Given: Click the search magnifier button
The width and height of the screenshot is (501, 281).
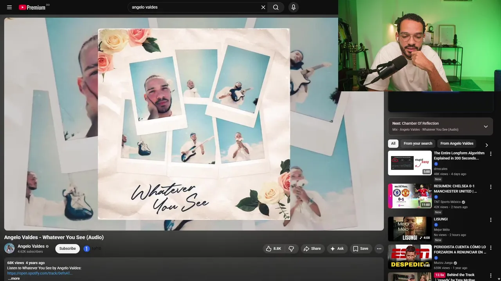Looking at the screenshot, I should click(276, 7).
